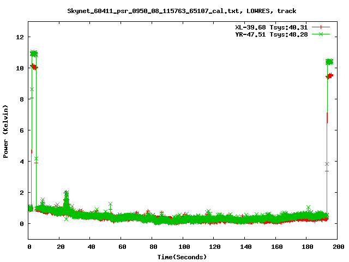This screenshot has width=349, height=262.
Task: Click the green calibration cluster near 10.4 Kelvin at end
Action: 329,62
